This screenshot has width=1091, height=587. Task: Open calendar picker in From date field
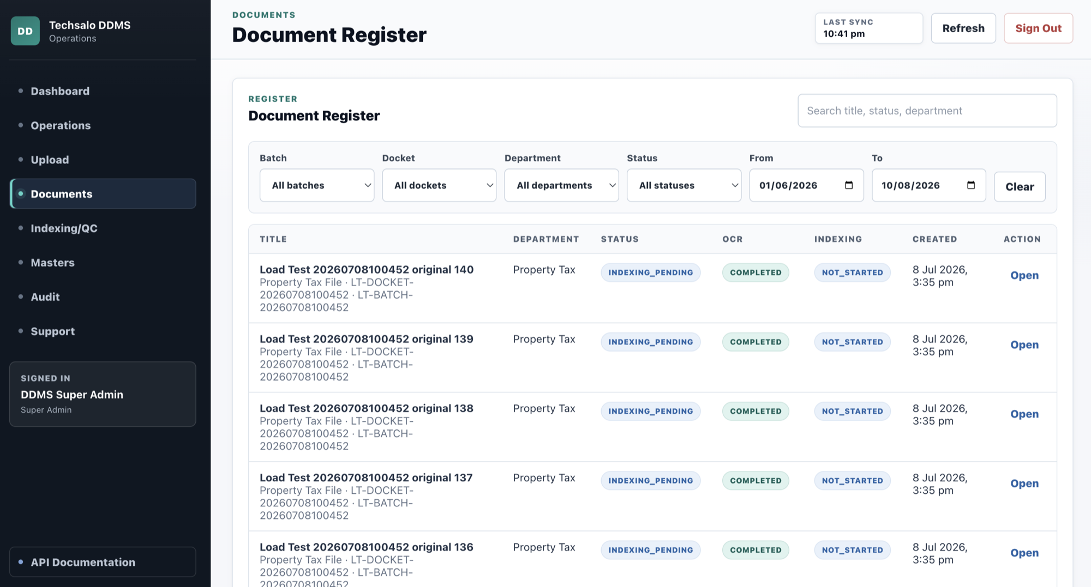tap(849, 185)
